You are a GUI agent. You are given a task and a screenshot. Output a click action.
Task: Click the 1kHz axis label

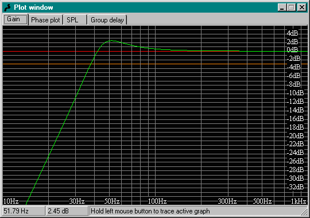click(299, 201)
